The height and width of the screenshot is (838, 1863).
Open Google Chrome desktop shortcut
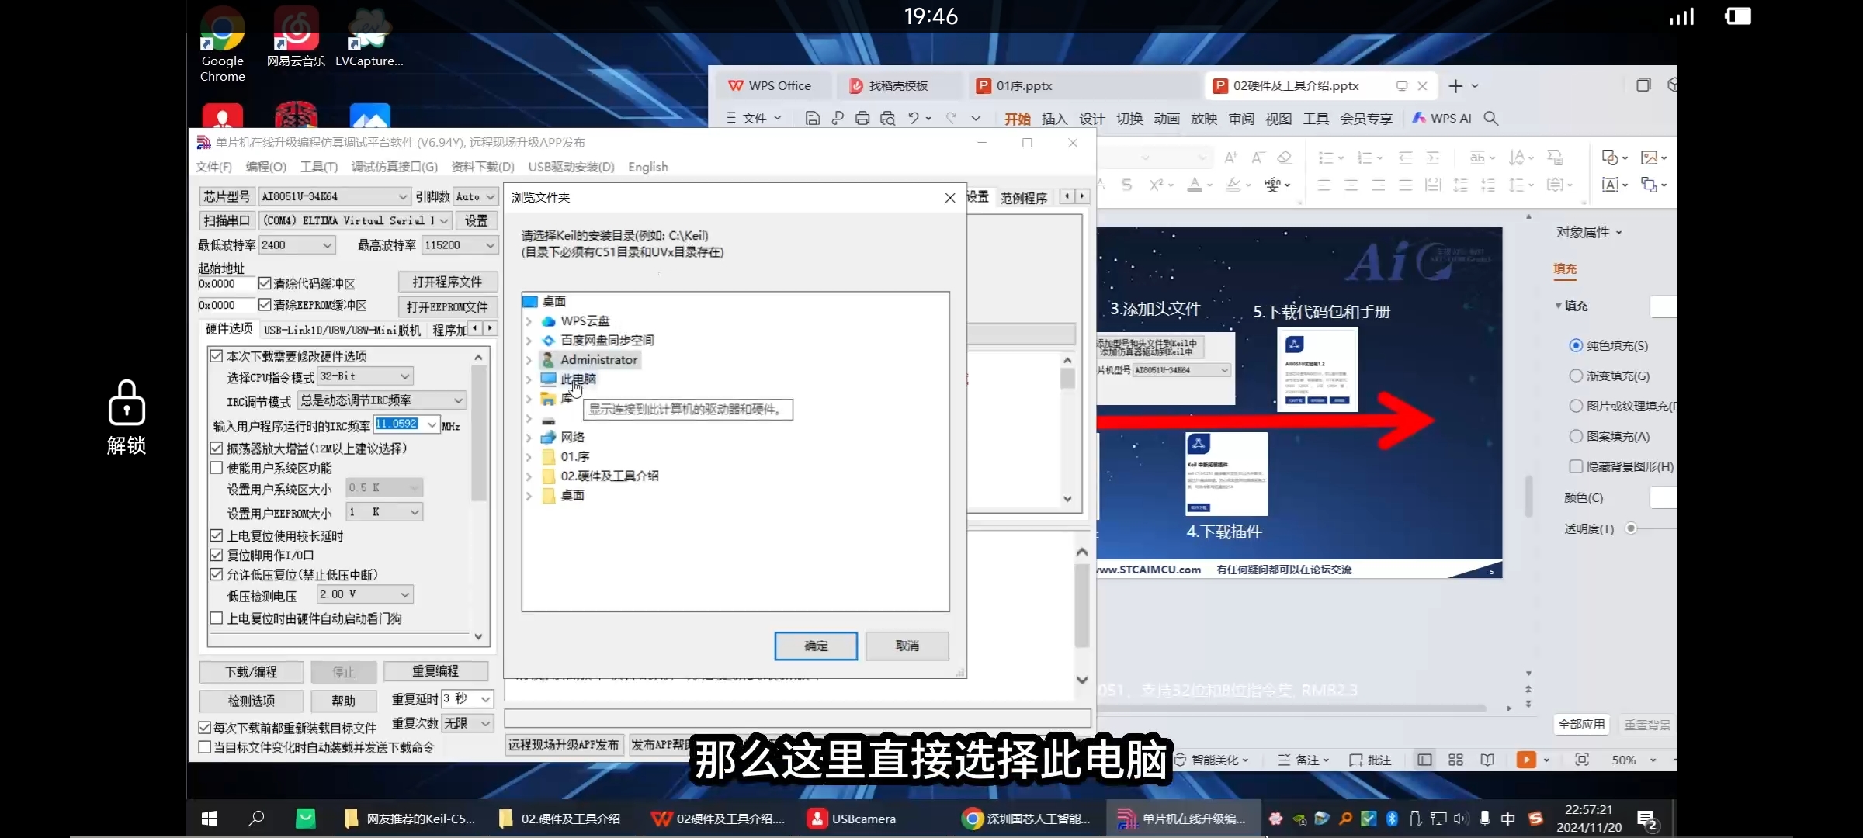point(223,43)
